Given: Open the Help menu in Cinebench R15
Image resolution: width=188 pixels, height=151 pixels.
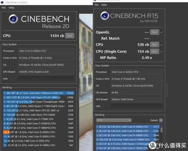Looking at the screenshot, I should 104,5.
